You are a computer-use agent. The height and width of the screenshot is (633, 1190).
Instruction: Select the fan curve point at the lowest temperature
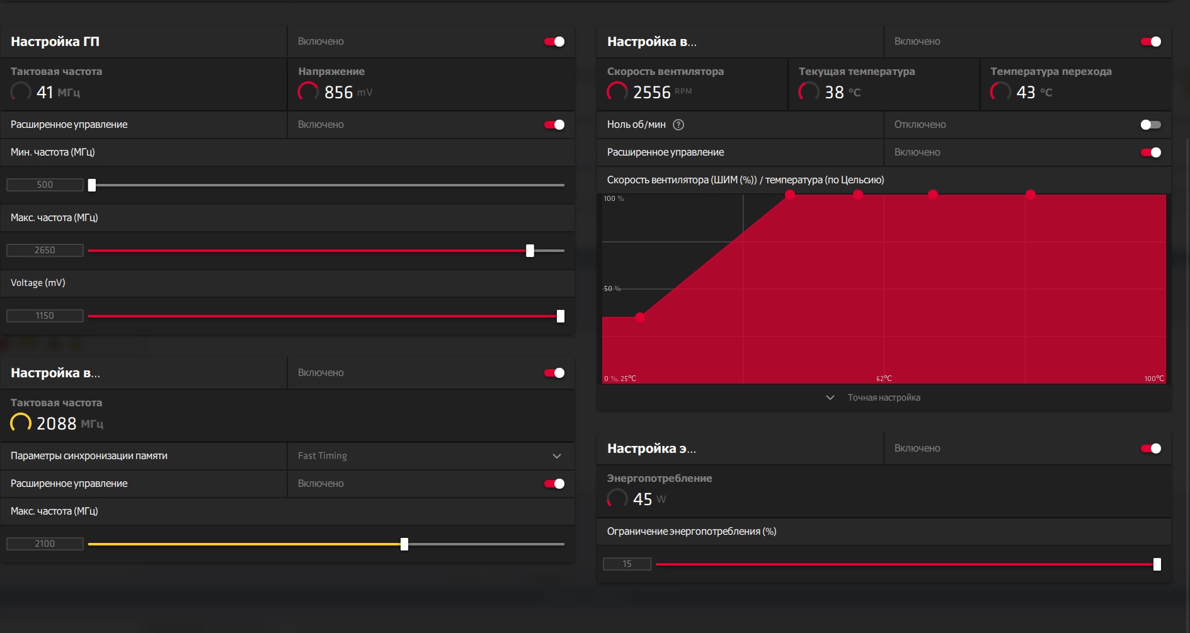(x=640, y=317)
